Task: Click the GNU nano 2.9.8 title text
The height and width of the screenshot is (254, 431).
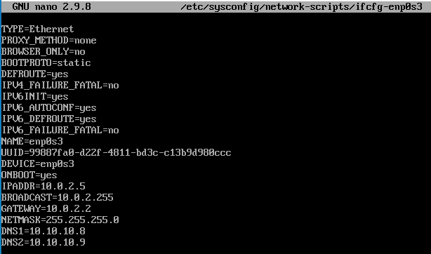Action: [51, 6]
